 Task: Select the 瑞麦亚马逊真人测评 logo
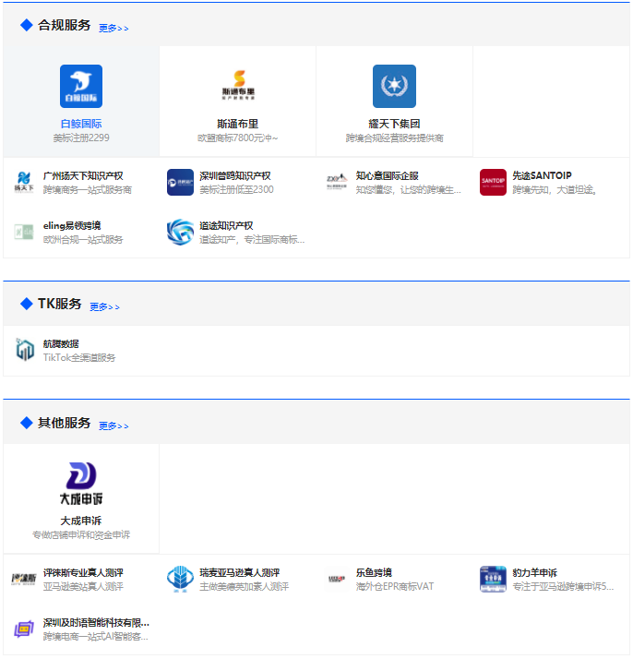pos(180,579)
